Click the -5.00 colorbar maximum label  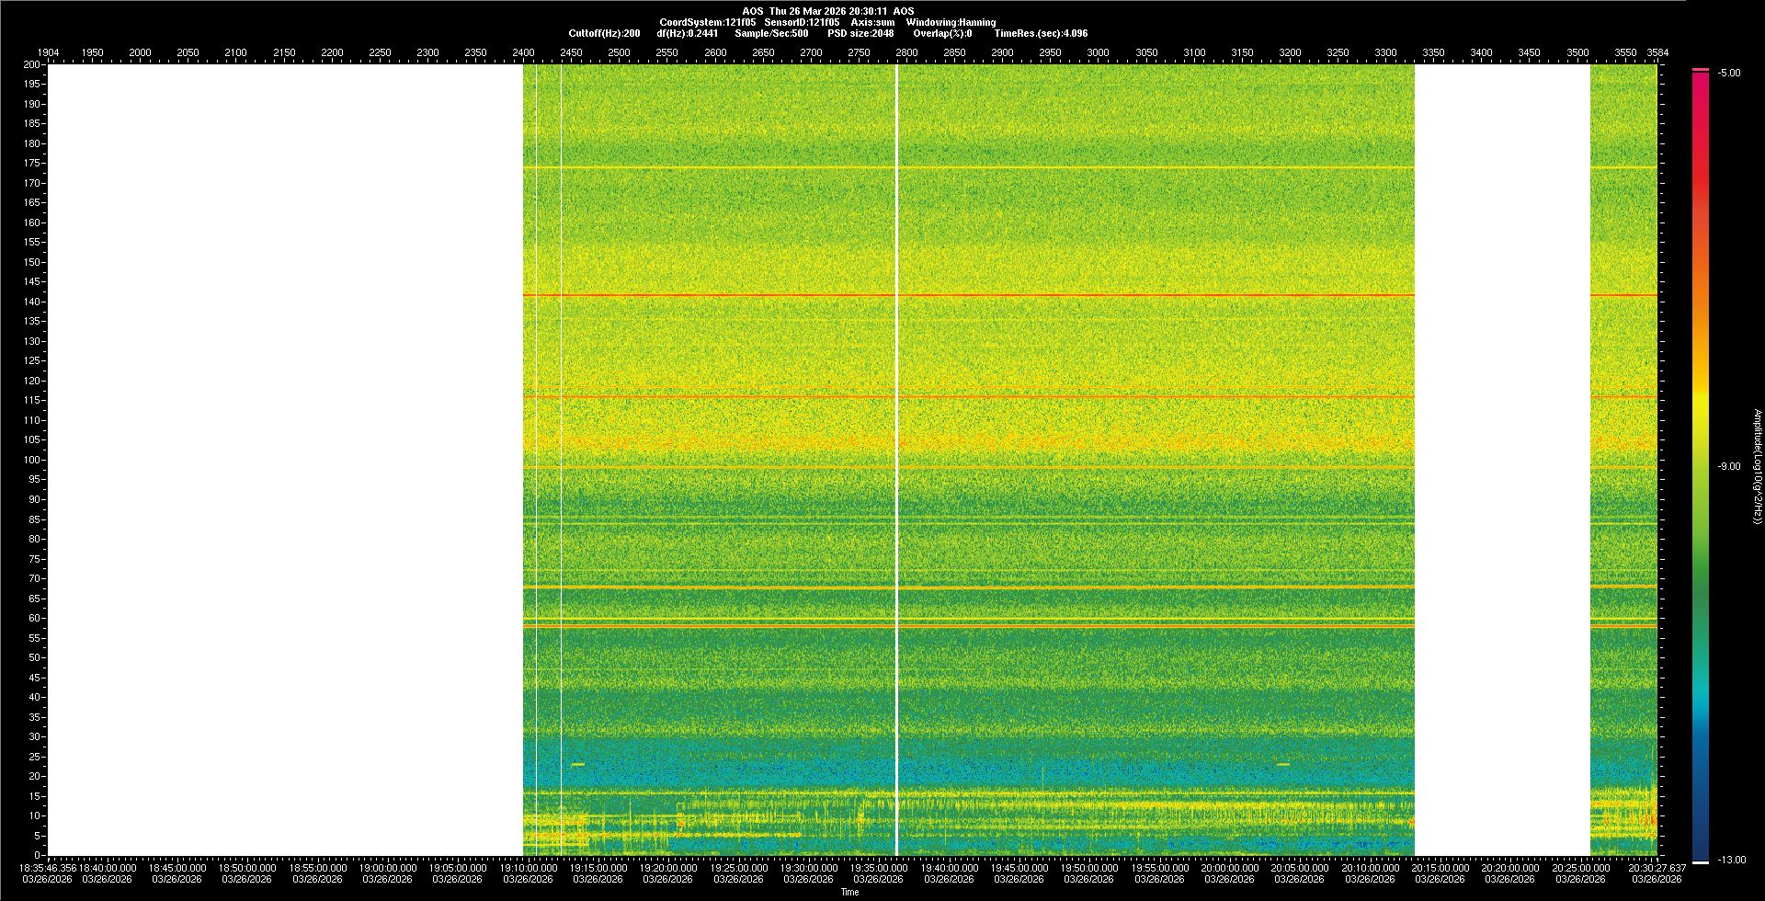[x=1729, y=74]
